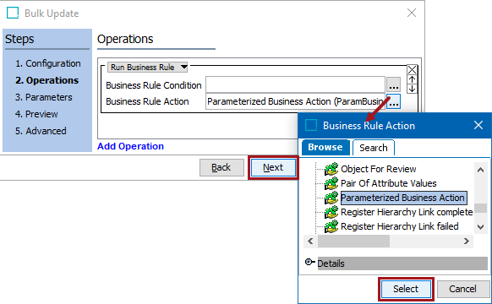Open the Run Business Rule dropdown
Viewport: 492px width, 304px height.
point(147,67)
